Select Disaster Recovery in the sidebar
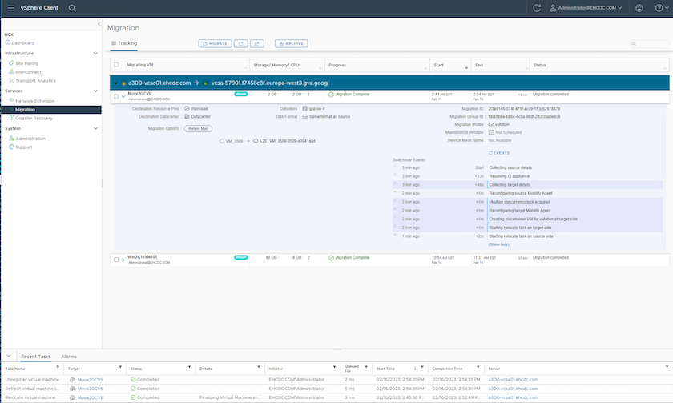 coord(36,118)
